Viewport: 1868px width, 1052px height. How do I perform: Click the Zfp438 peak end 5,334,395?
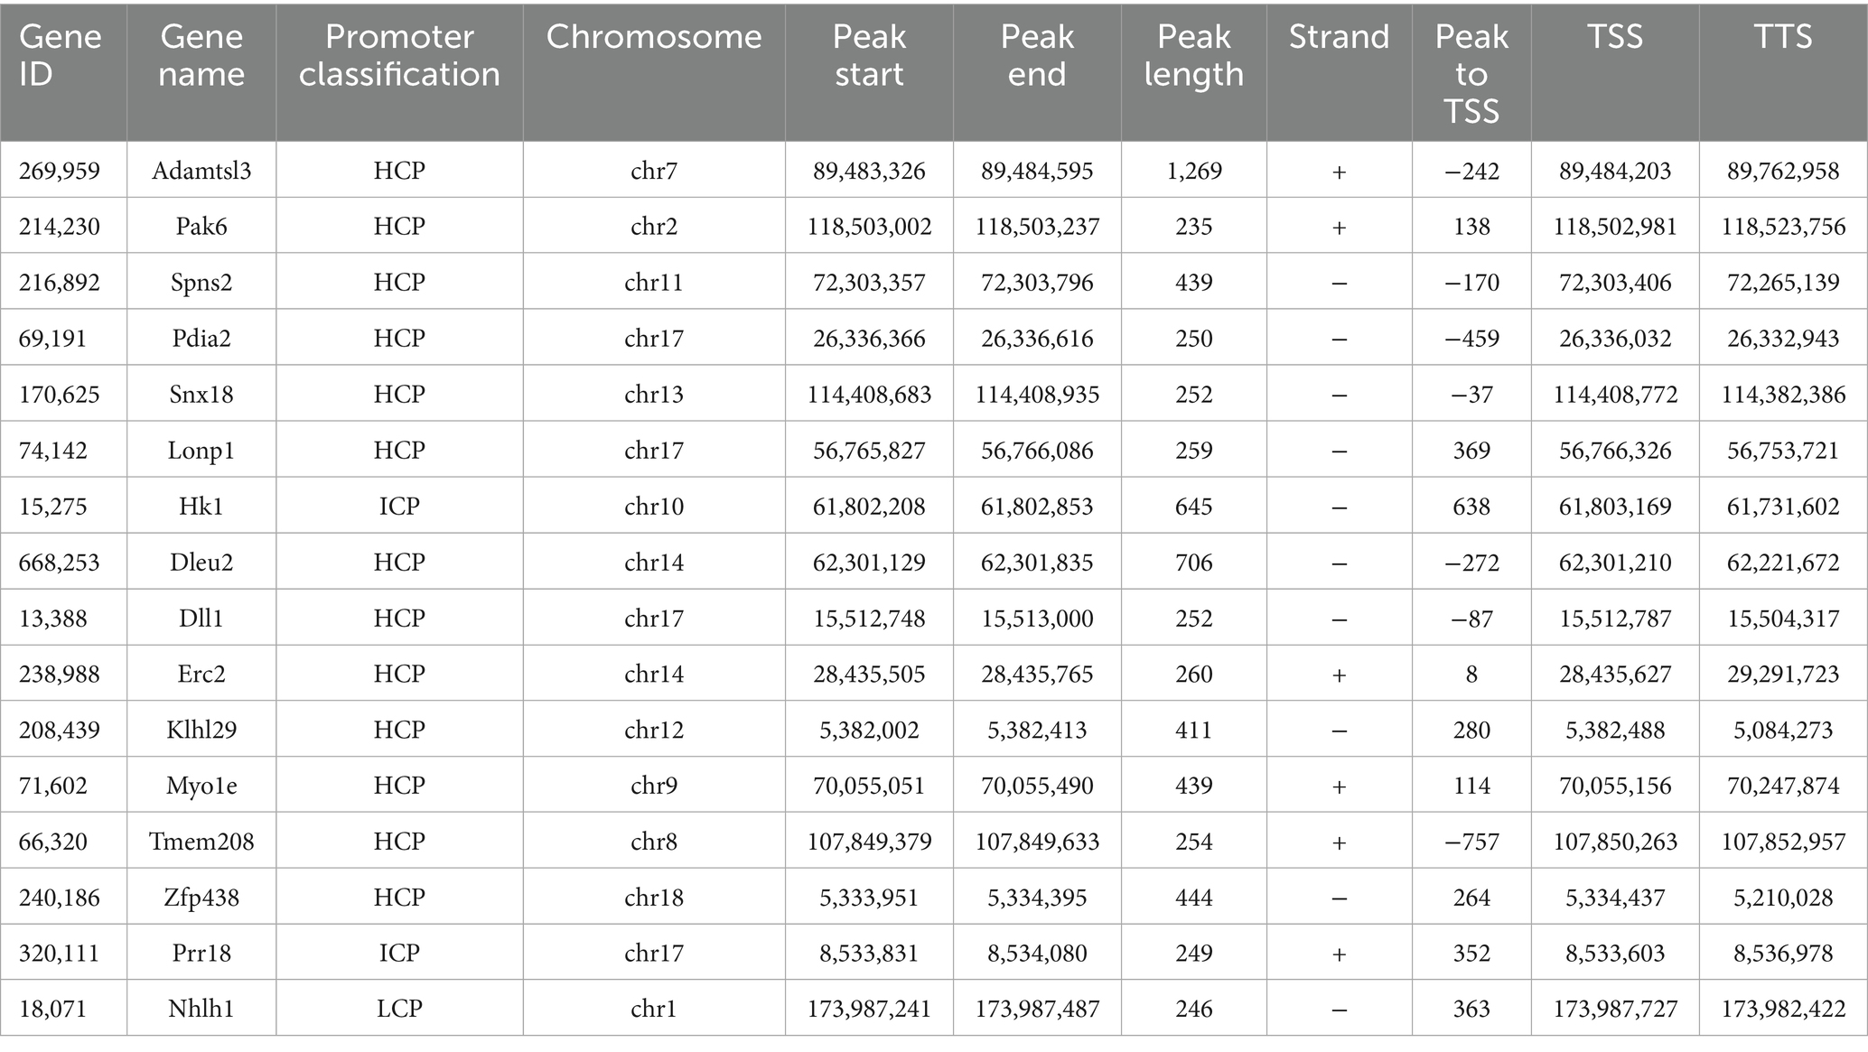[x=1037, y=898]
